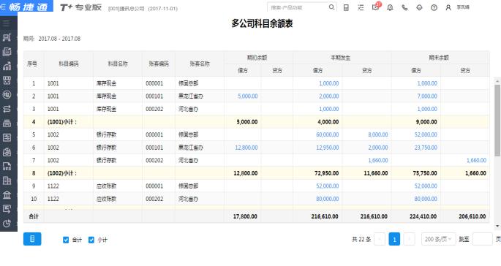
Task: Open the 200条/页 page size dropdown
Action: click(x=438, y=239)
